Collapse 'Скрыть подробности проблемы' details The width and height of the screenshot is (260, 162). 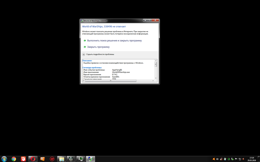[x=98, y=54]
